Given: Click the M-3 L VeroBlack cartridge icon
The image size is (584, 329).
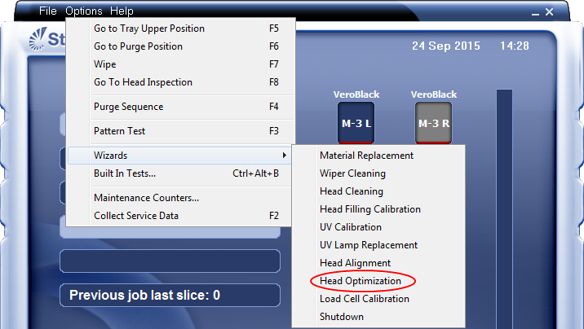Looking at the screenshot, I should pyautogui.click(x=355, y=123).
